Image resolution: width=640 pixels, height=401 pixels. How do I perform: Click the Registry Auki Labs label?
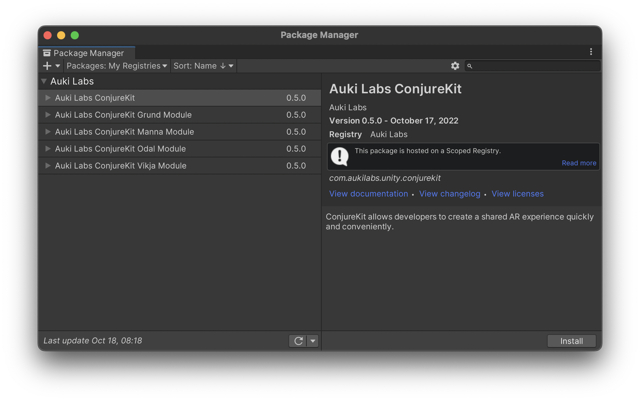tap(368, 134)
